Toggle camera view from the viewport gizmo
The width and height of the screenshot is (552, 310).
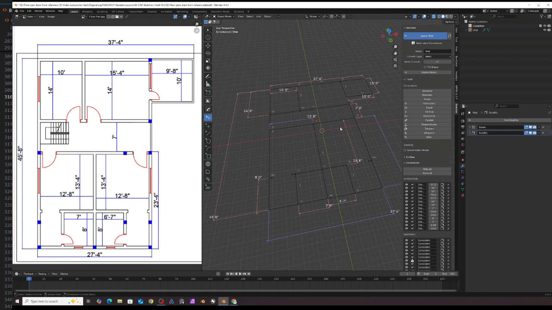[x=395, y=59]
